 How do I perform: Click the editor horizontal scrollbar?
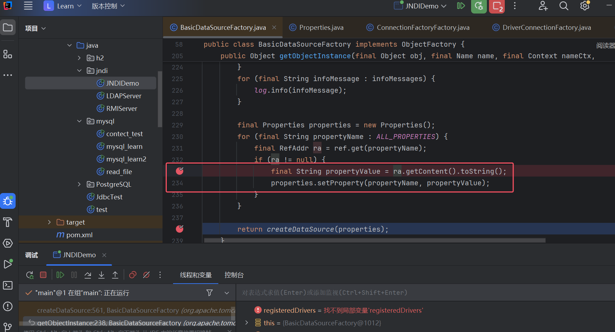375,240
